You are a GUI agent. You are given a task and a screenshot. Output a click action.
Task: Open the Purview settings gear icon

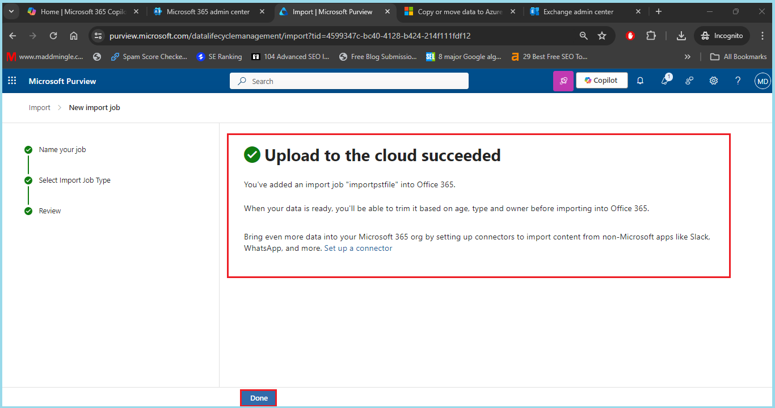point(714,81)
